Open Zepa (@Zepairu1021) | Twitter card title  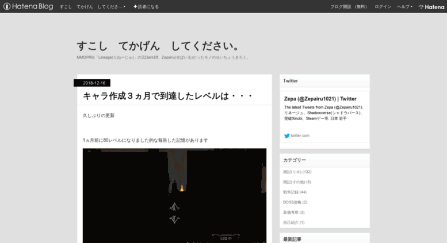[320, 99]
